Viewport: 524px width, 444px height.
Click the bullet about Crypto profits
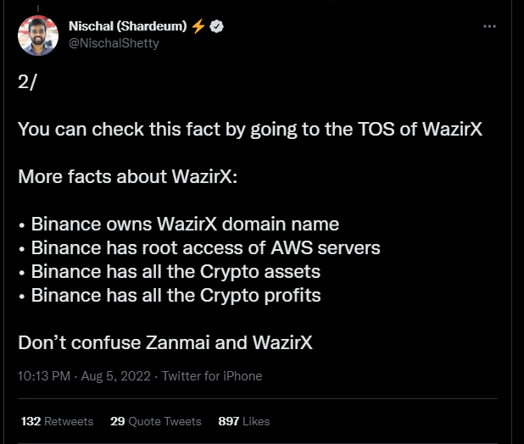[x=170, y=296]
